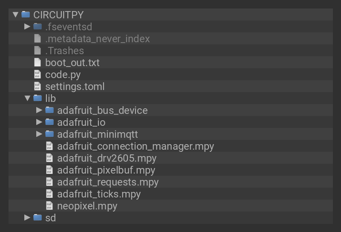Click the CIRCUITPY drive folder icon
Image resolution: width=341 pixels, height=232 pixels.
26,14
